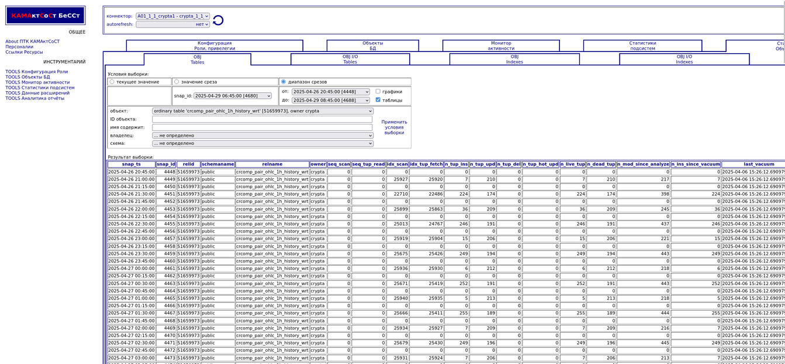Open the snap_id dropdown

pyautogui.click(x=232, y=96)
